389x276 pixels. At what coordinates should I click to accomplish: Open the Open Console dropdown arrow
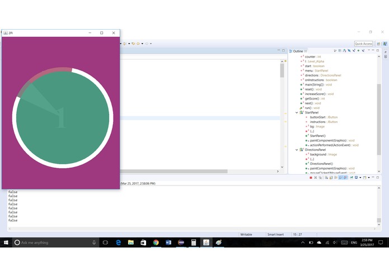tap(369, 178)
